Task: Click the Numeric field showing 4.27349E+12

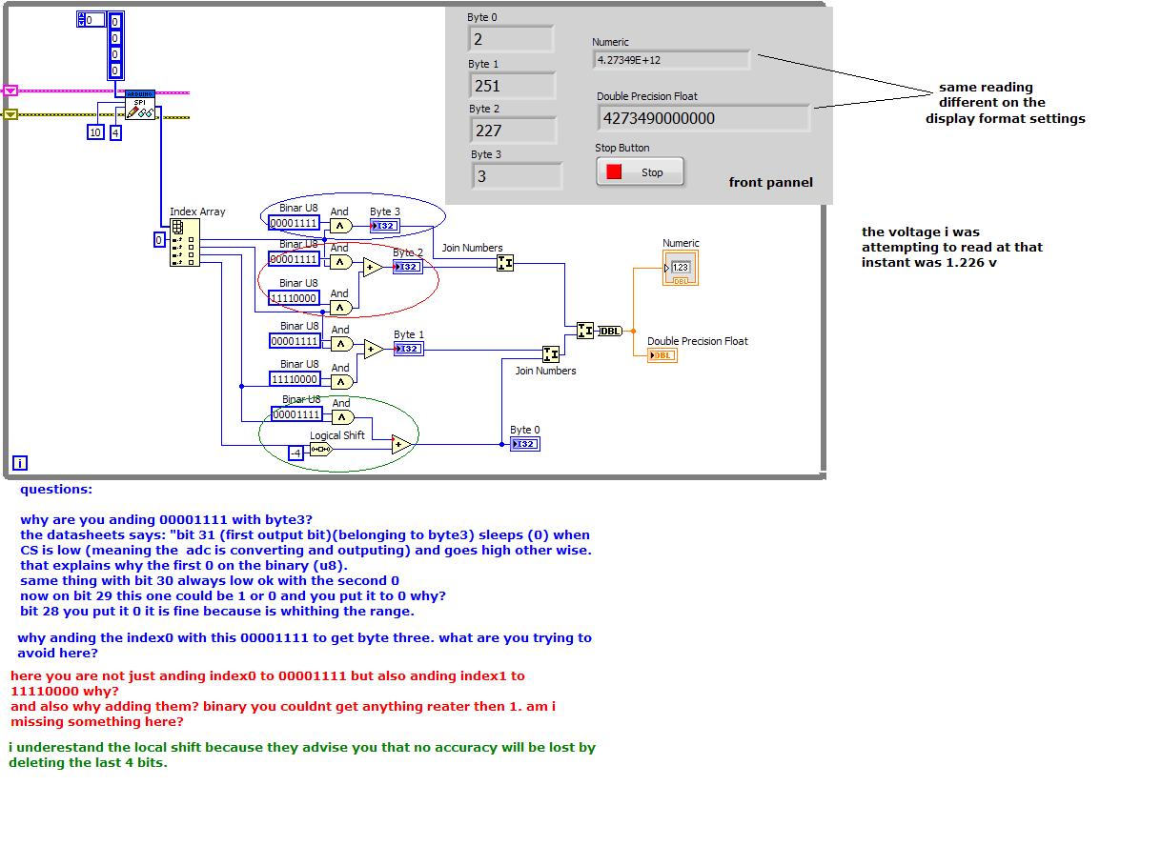Action: tap(671, 60)
